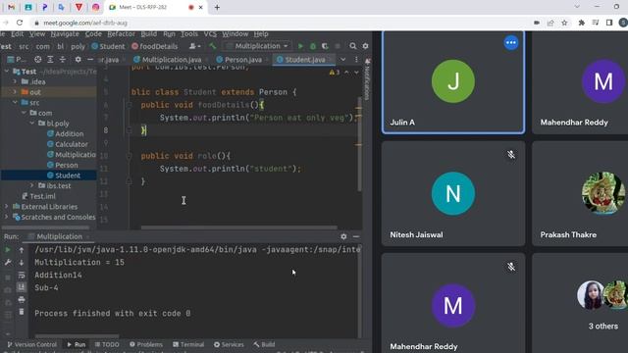Open editor tab options three-dot menu
Viewport: 628px width, 353px height.
pos(356,59)
